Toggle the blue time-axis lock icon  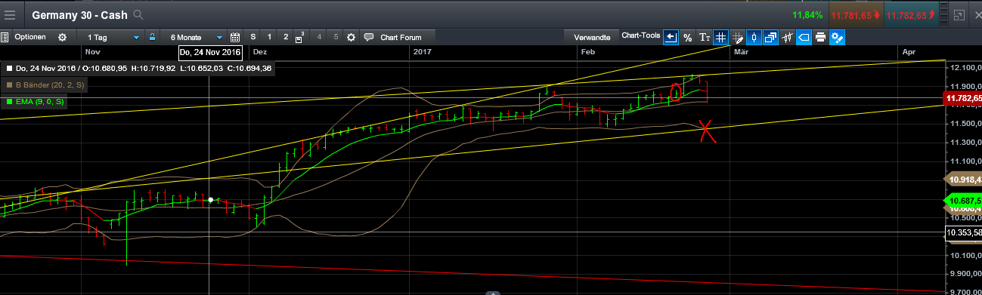tap(152, 37)
